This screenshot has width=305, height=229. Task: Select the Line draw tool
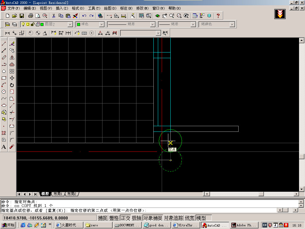[x=4, y=44]
